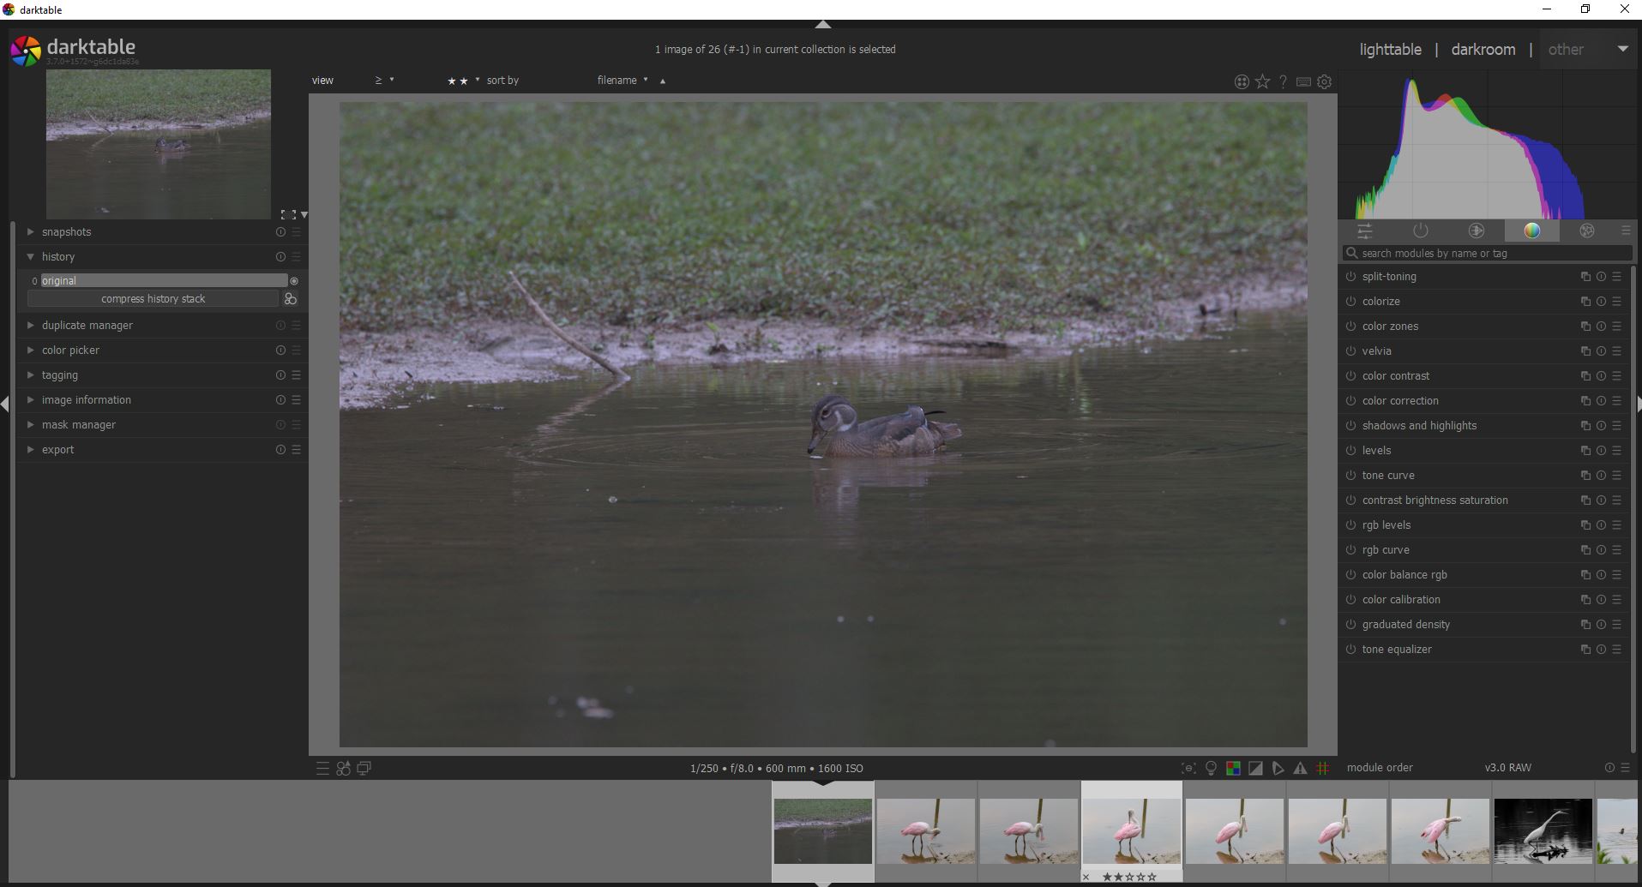Open the color modules group
Image resolution: width=1642 pixels, height=887 pixels.
[x=1531, y=231]
